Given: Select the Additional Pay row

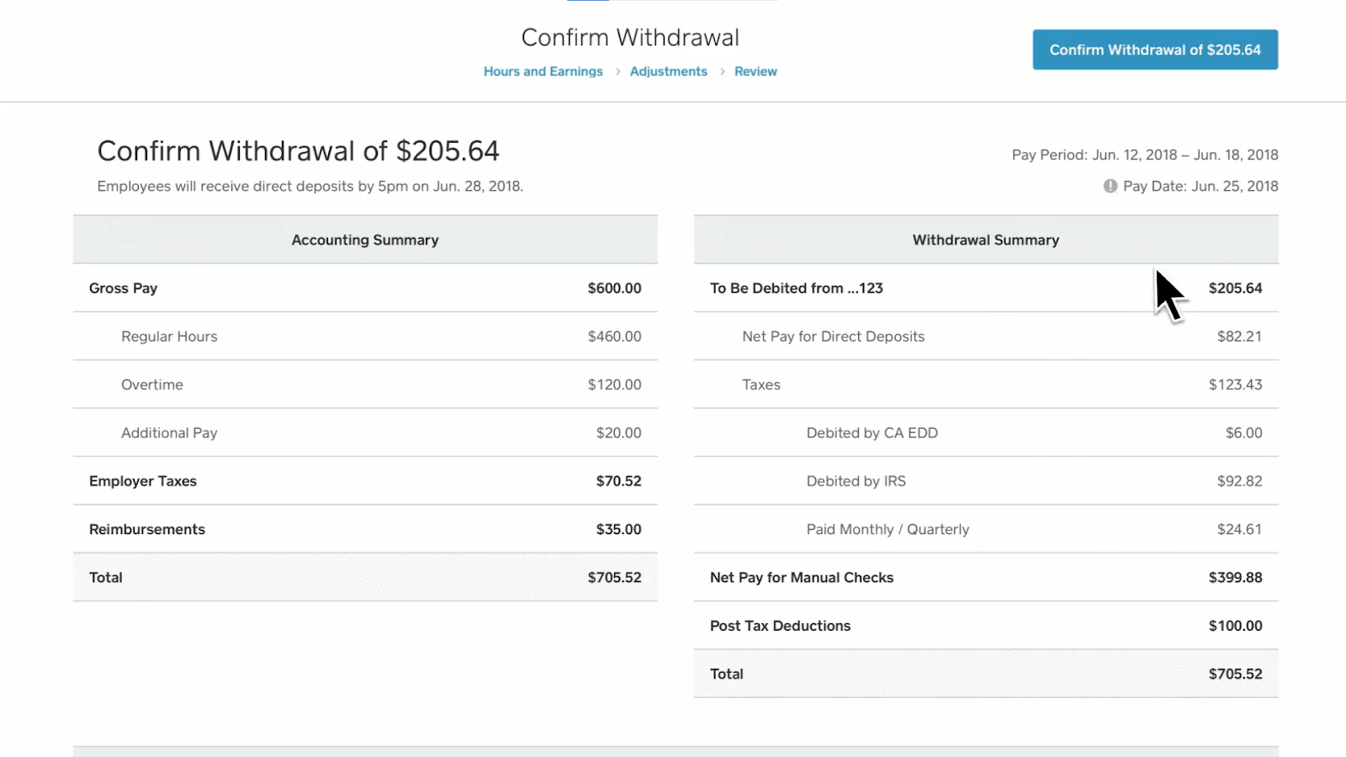Looking at the screenshot, I should (364, 432).
